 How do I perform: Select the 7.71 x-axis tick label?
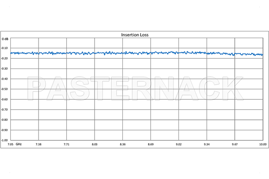pyautogui.click(x=66, y=145)
